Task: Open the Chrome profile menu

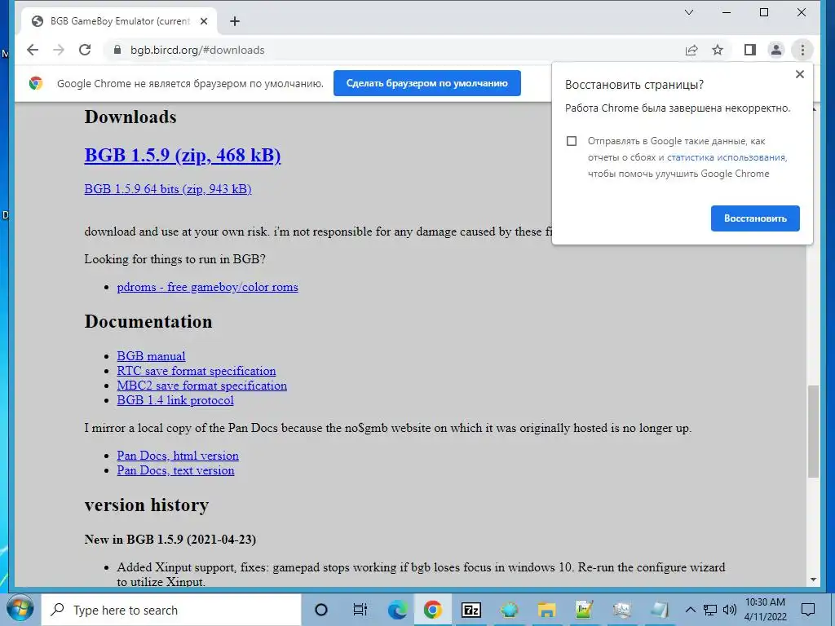Action: pyautogui.click(x=776, y=50)
